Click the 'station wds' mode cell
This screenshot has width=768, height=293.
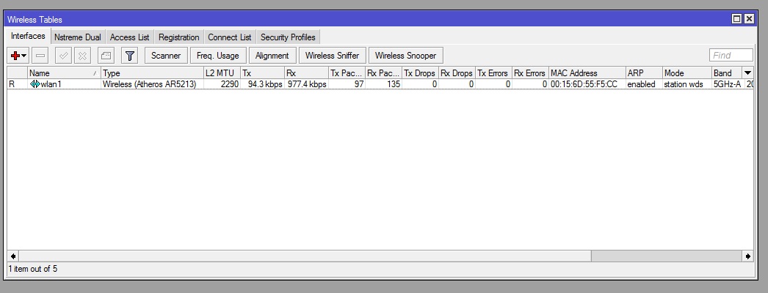pos(684,84)
